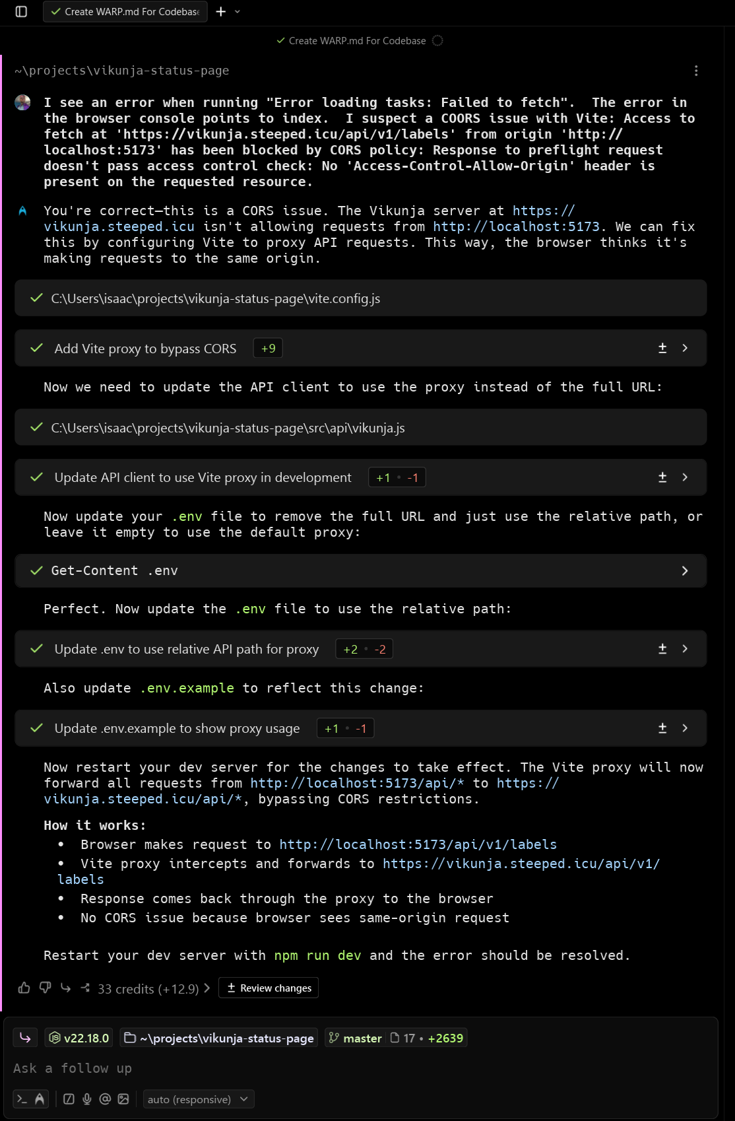Open localhost:5173/api/v1/labels link in bullets

tap(418, 844)
